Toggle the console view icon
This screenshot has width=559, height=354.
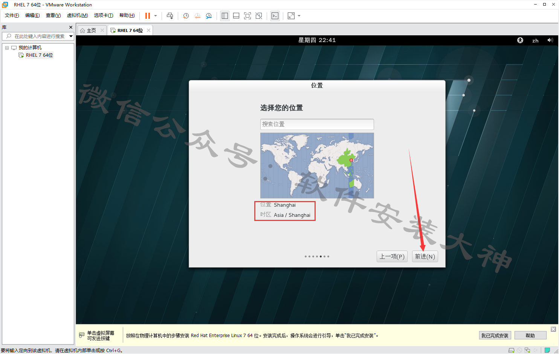(x=275, y=16)
